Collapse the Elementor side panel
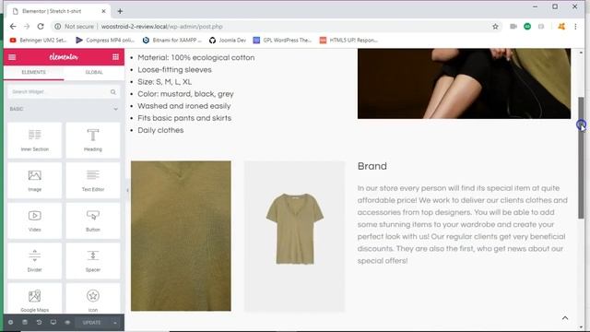Image resolution: width=590 pixels, height=332 pixels. point(127,190)
